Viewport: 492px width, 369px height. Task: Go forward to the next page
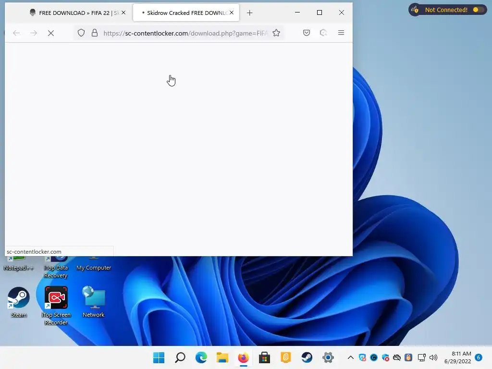click(34, 33)
